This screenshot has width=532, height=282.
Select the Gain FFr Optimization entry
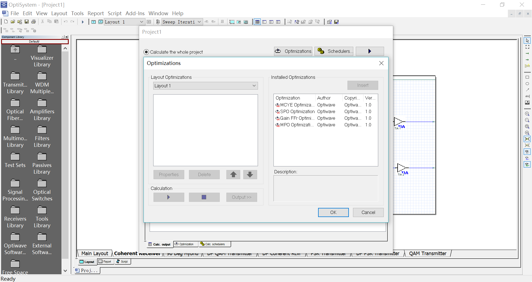[326, 118]
